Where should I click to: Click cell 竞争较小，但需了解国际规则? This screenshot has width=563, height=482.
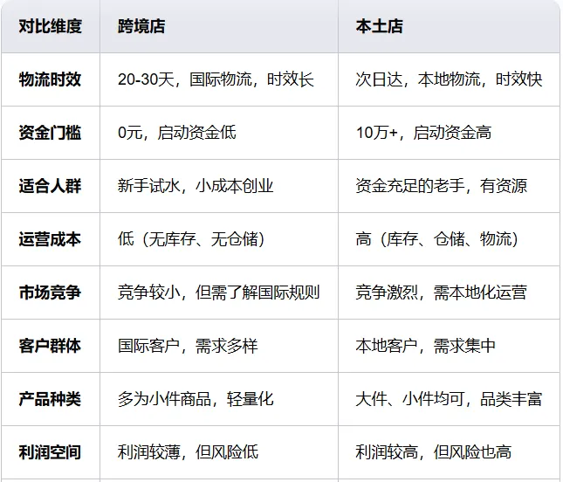pyautogui.click(x=219, y=293)
